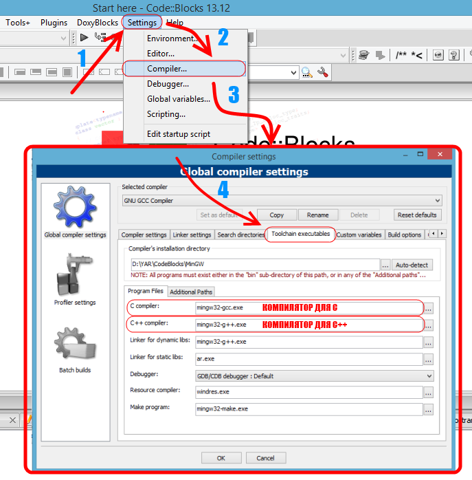Open the Additional Paths sub-tab
Image resolution: width=472 pixels, height=480 pixels.
[191, 292]
